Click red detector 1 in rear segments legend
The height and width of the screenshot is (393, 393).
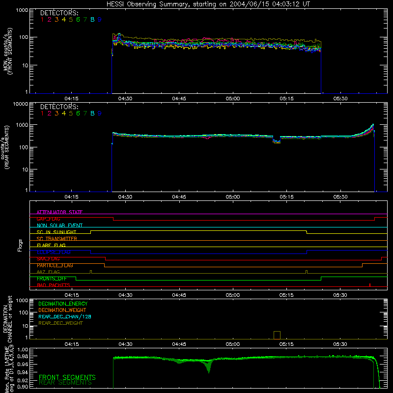pyautogui.click(x=42, y=113)
